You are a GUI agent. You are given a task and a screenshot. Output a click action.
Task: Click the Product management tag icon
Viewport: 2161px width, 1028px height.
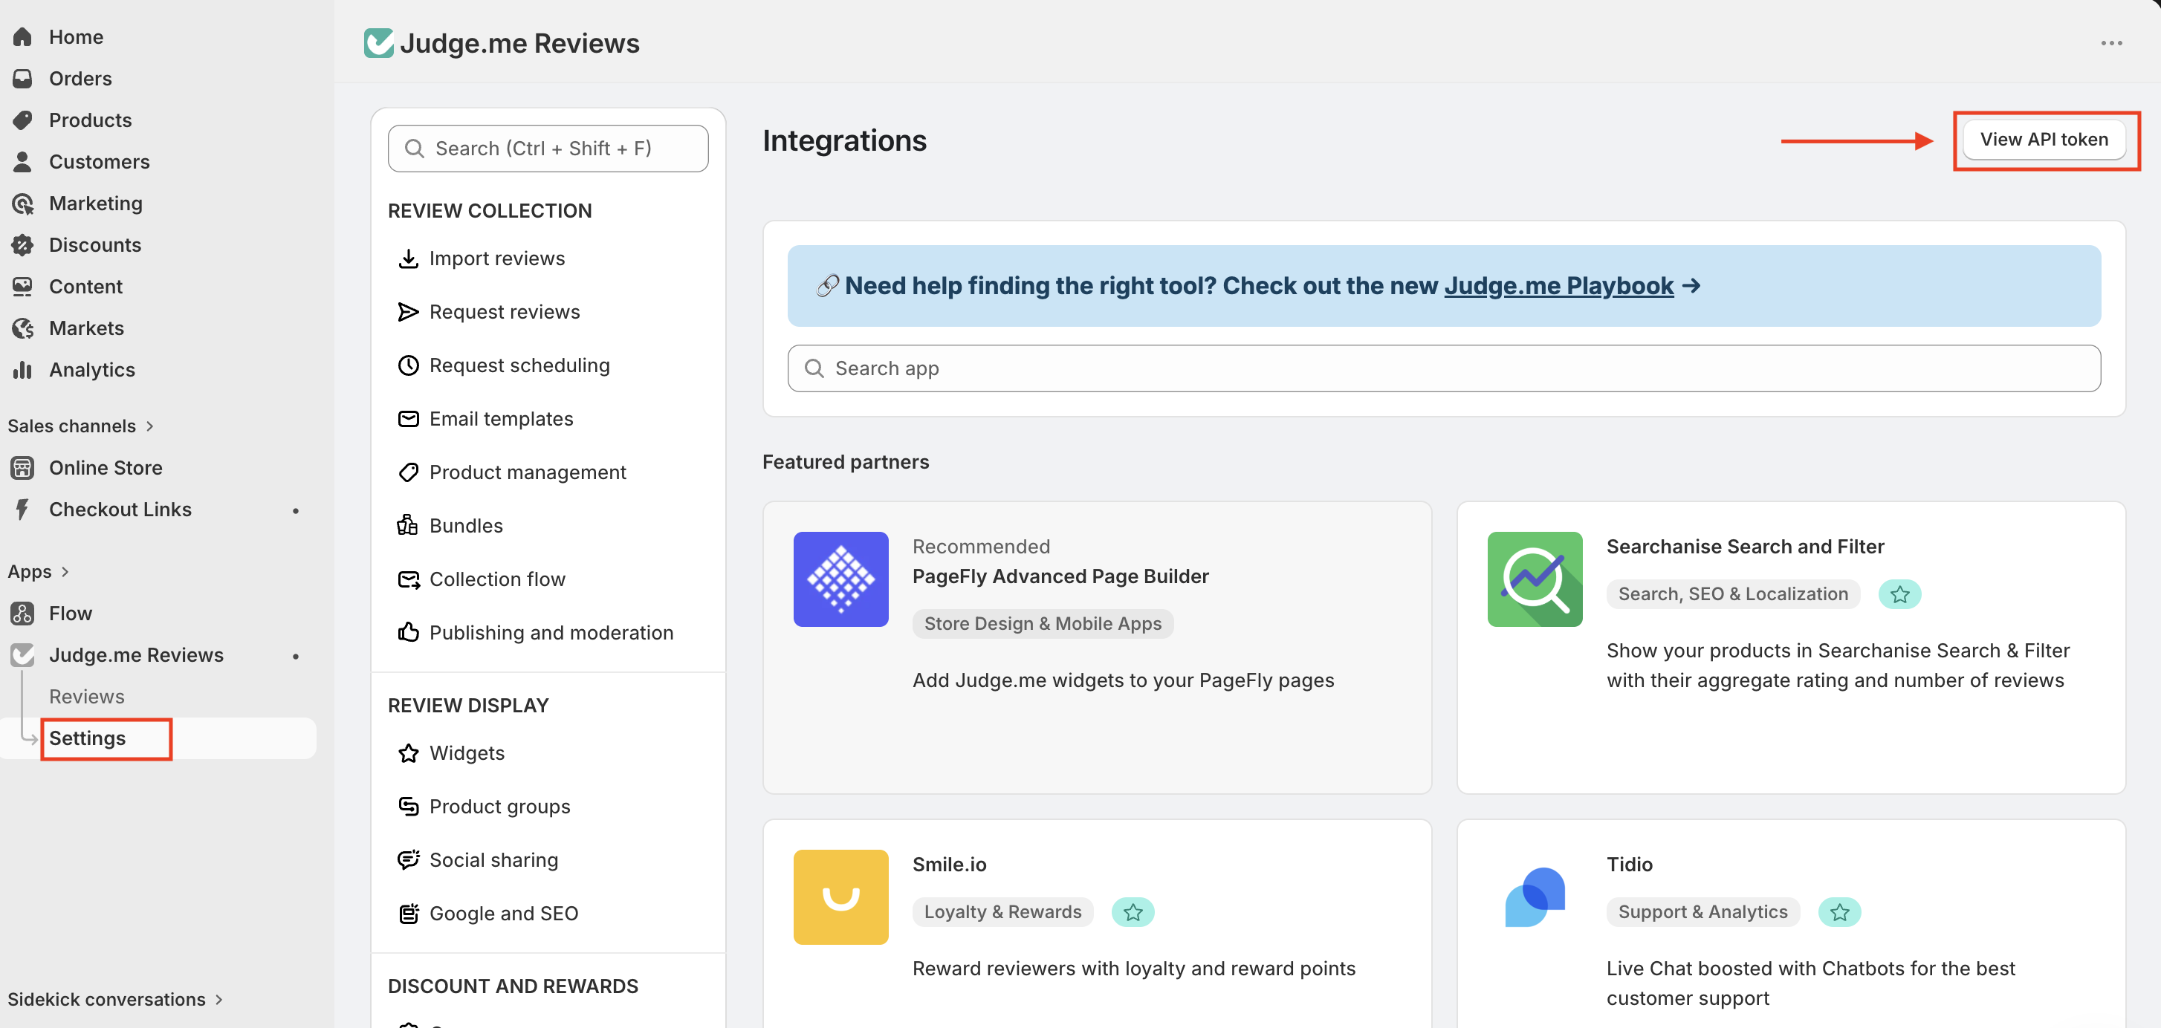[x=409, y=472]
